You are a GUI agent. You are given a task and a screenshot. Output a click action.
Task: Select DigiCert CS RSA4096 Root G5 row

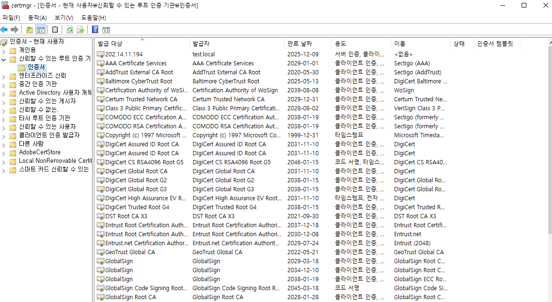[x=272, y=162]
